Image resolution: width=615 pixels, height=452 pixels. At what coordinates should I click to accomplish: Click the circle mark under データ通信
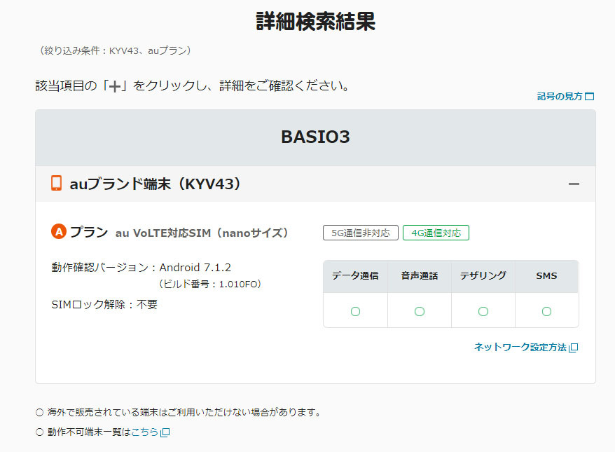tap(355, 312)
